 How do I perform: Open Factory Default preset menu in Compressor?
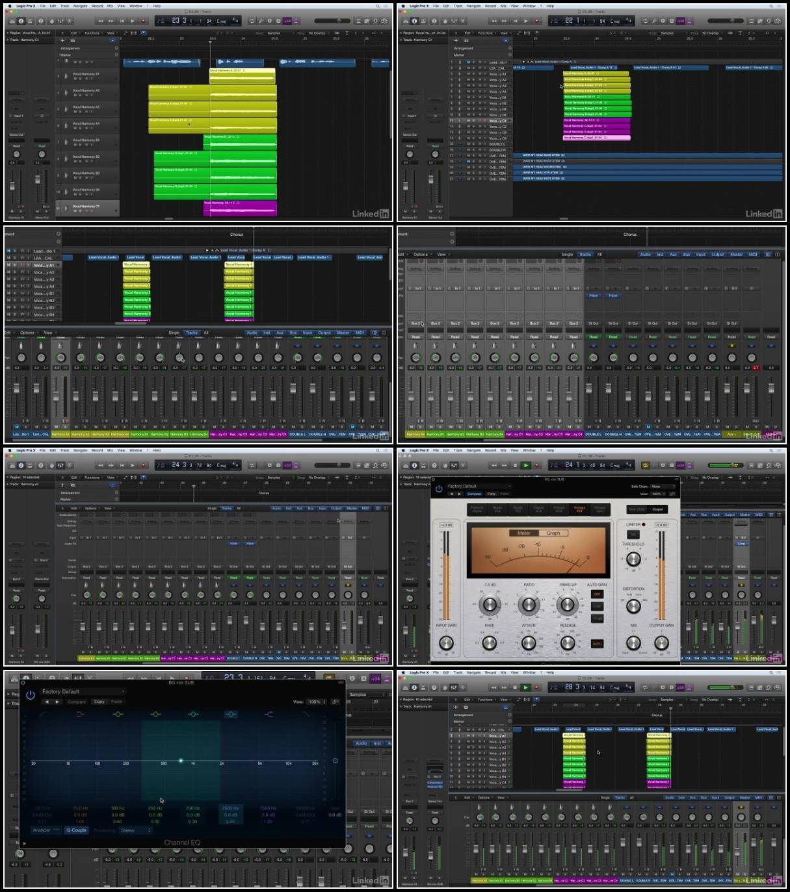[479, 486]
